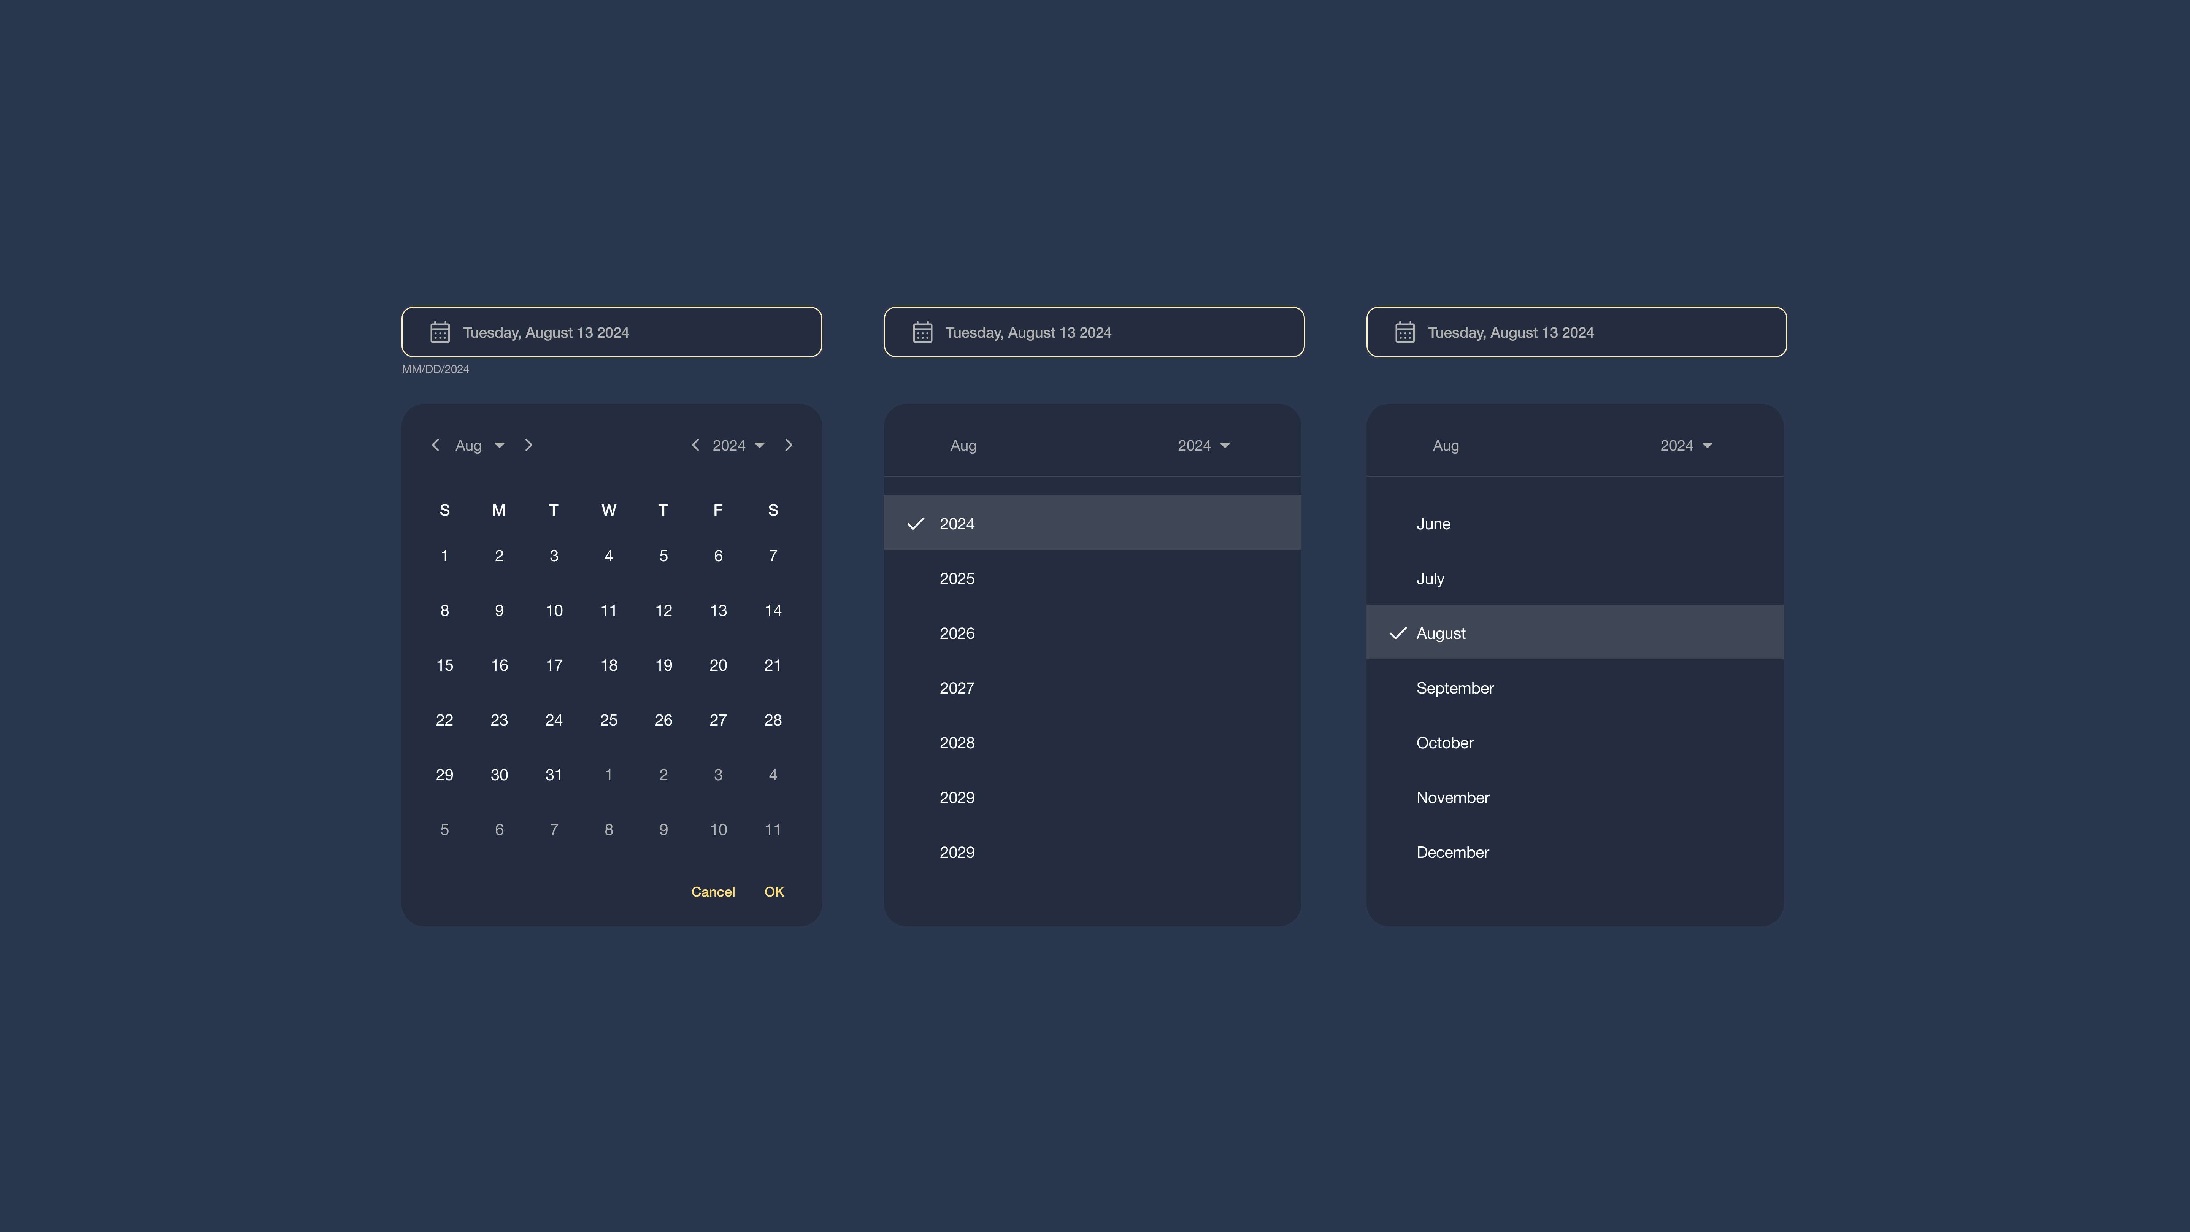Viewport: 2190px width, 1232px height.
Task: Pick August 19 in the calendar
Action: click(664, 665)
